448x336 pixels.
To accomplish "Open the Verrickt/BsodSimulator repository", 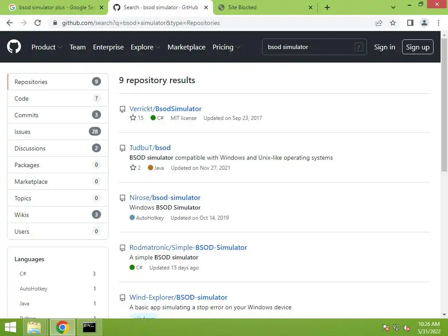I will coord(165,109).
